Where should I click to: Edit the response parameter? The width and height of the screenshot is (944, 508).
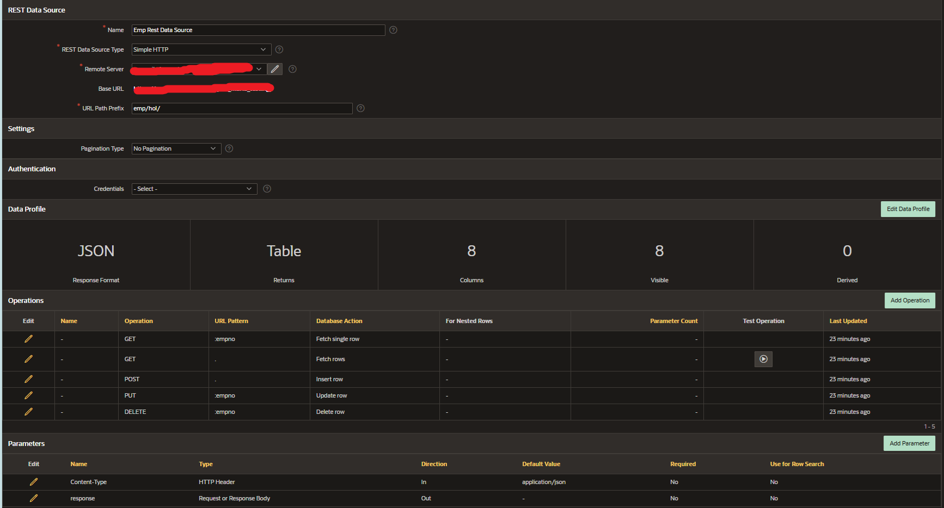tap(34, 498)
